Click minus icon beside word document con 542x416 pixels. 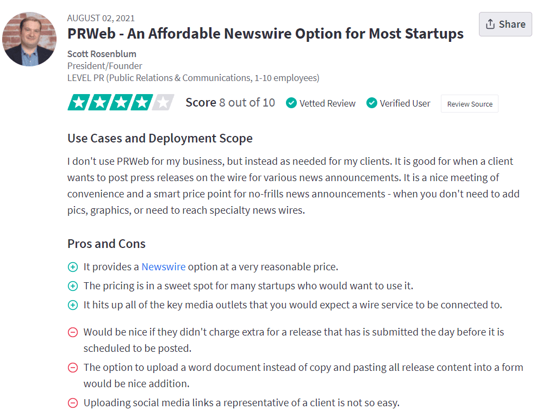[x=73, y=368]
